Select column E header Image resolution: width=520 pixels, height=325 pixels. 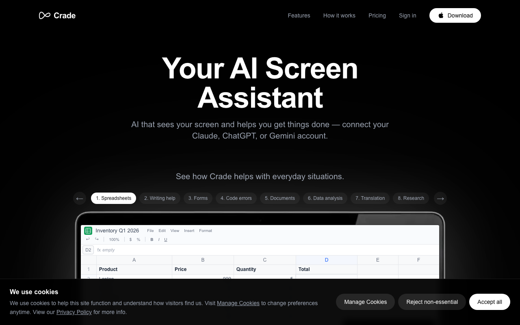(378, 260)
